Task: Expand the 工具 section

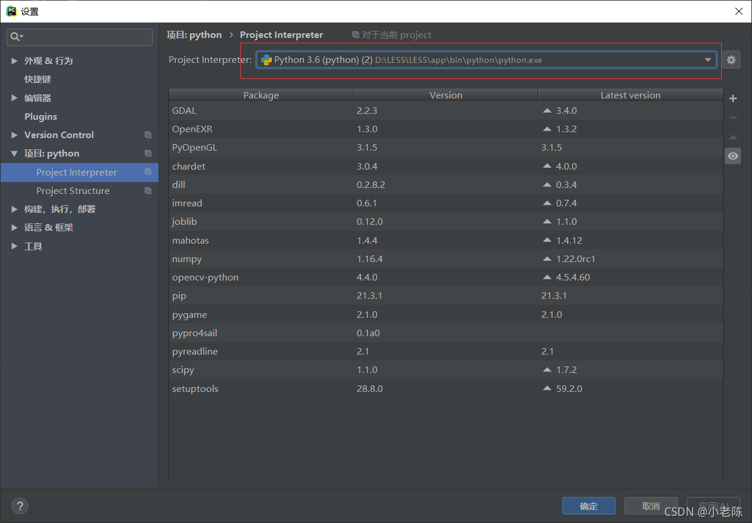Action: 33,246
